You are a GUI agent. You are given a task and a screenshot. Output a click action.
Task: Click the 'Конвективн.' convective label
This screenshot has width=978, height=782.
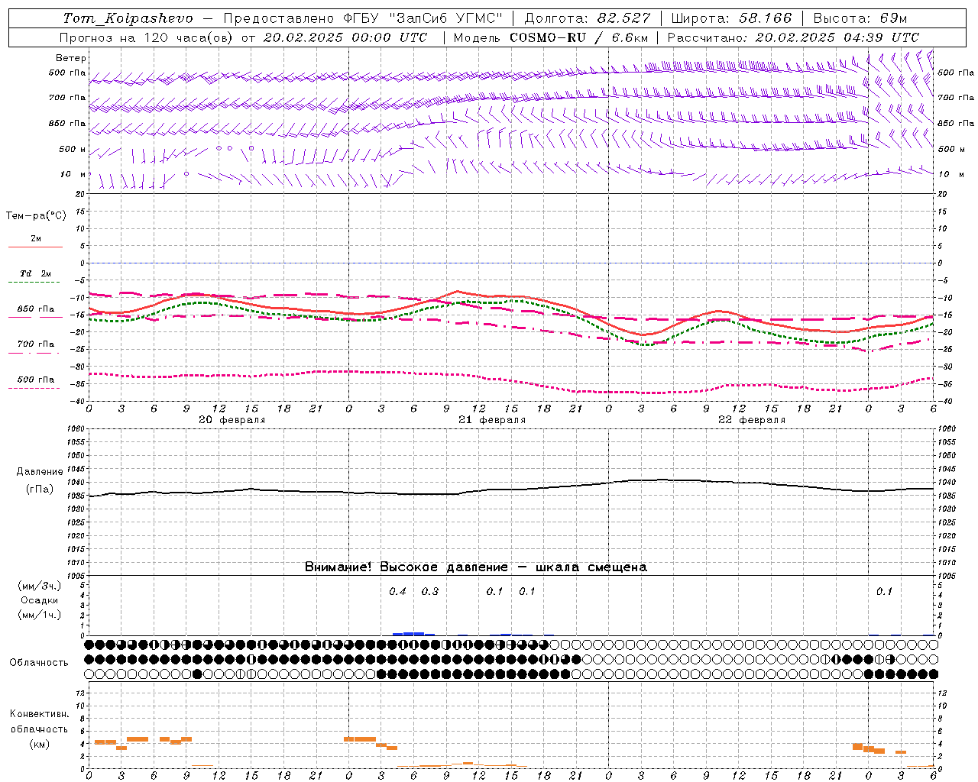[39, 714]
